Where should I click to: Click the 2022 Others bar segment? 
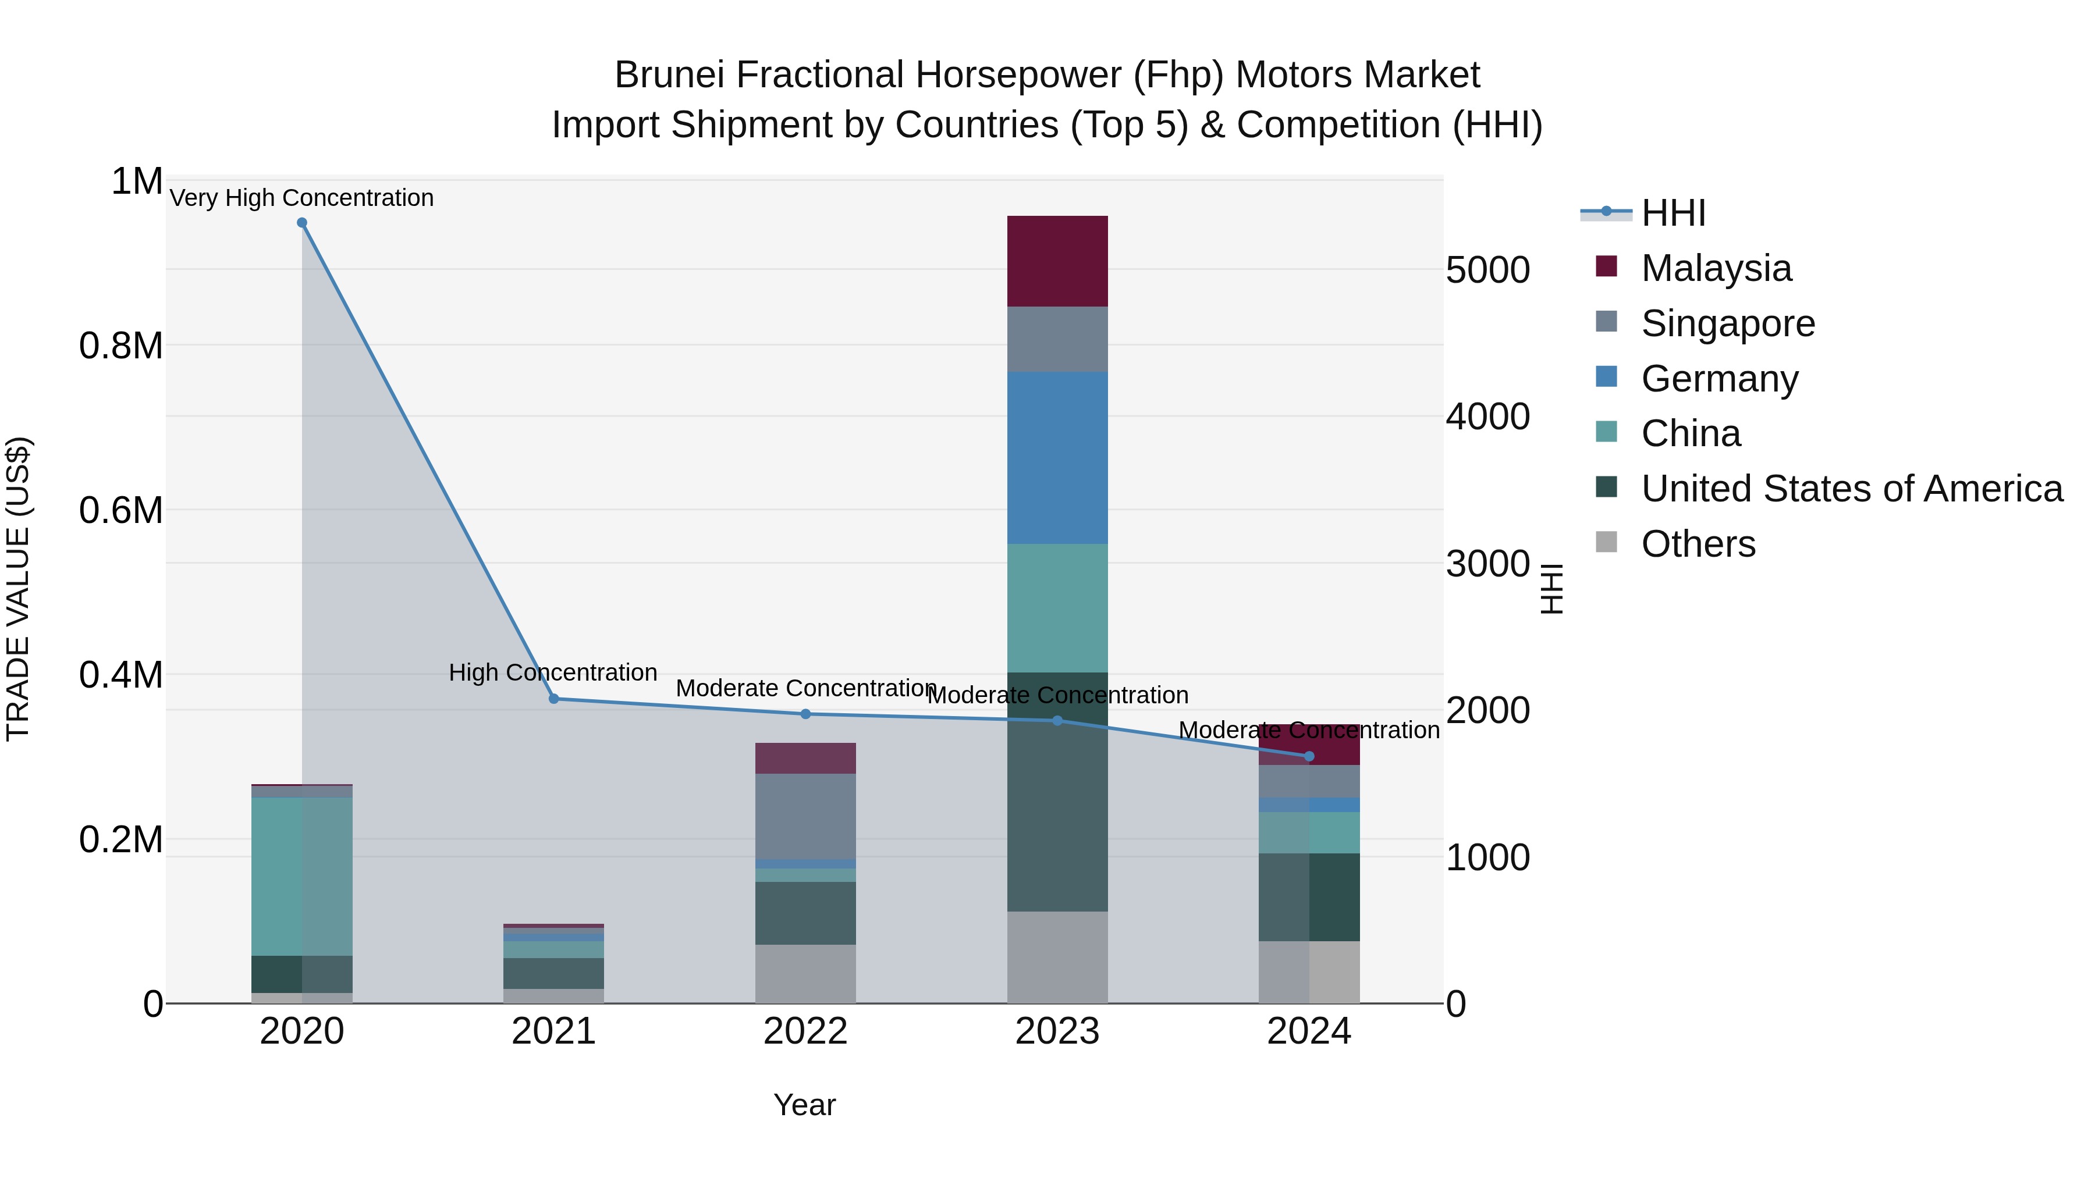pos(806,974)
